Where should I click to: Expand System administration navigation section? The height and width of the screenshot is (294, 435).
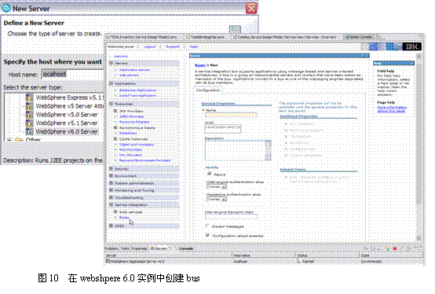[111, 183]
